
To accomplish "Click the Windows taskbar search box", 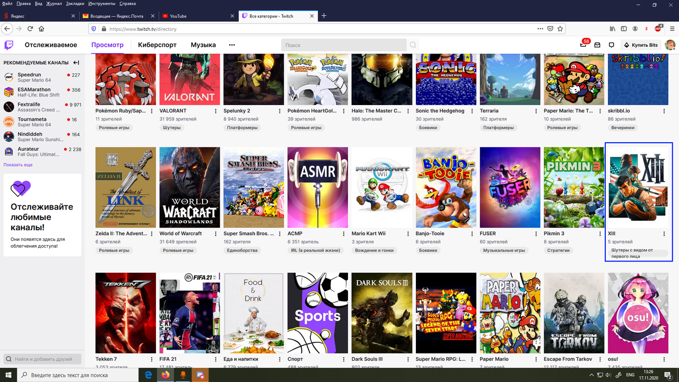I will 77,375.
